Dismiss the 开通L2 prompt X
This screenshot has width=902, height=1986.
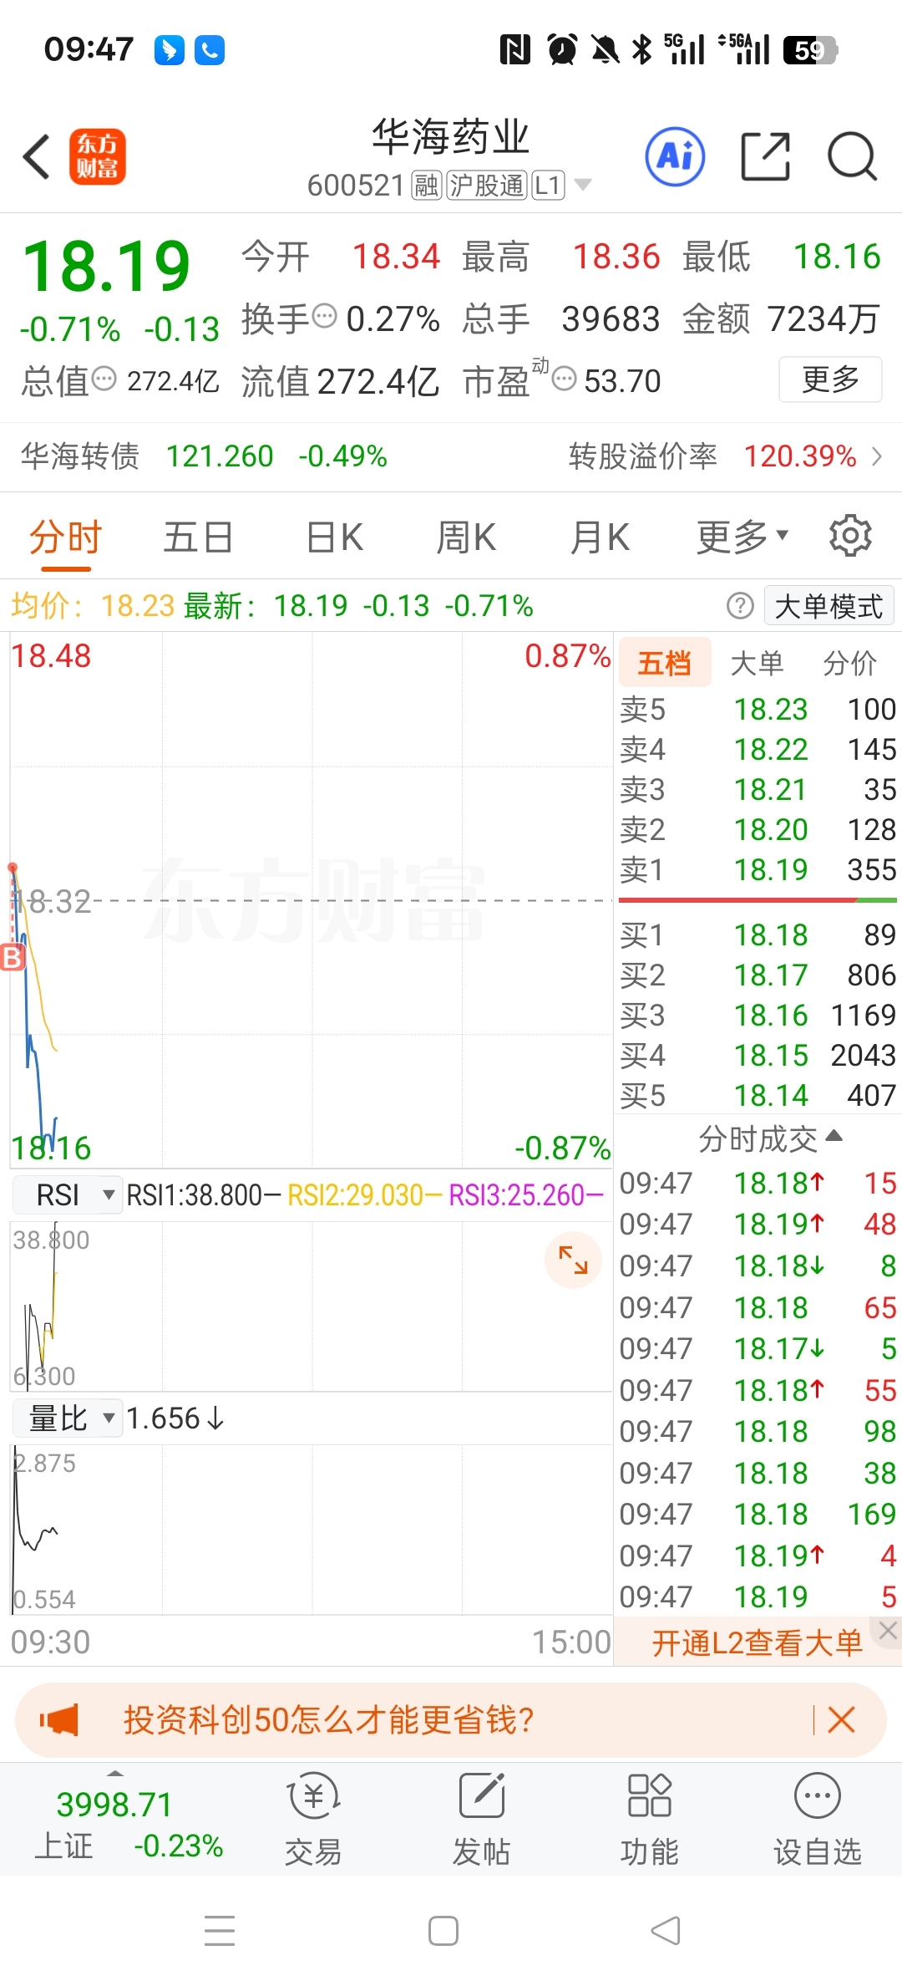click(x=887, y=1630)
